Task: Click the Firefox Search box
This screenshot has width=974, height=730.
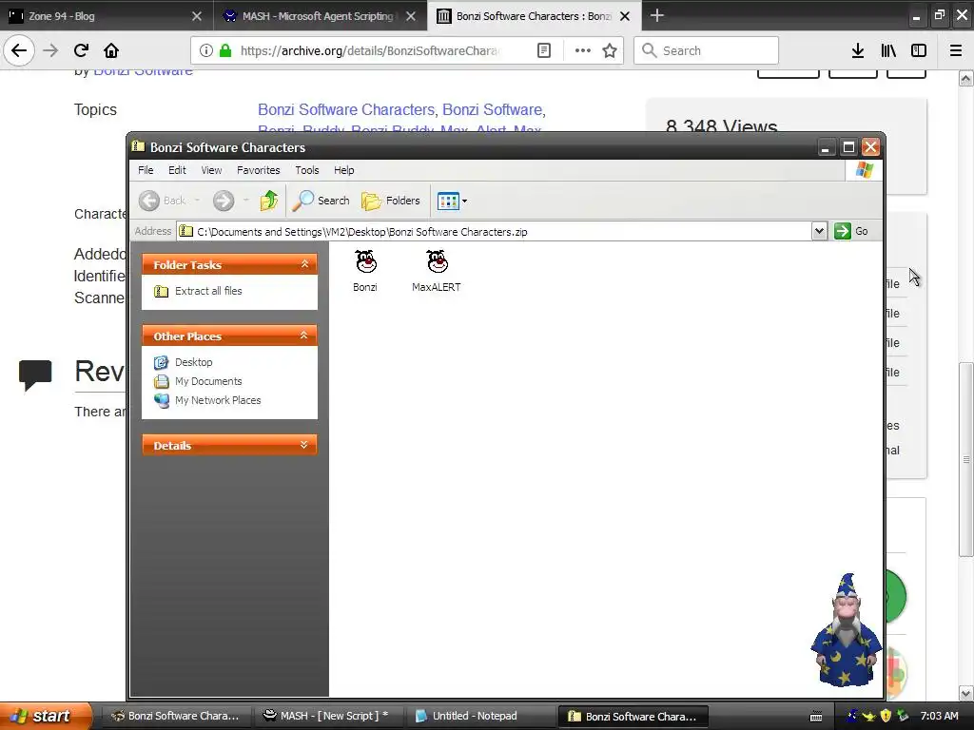Action: click(707, 51)
